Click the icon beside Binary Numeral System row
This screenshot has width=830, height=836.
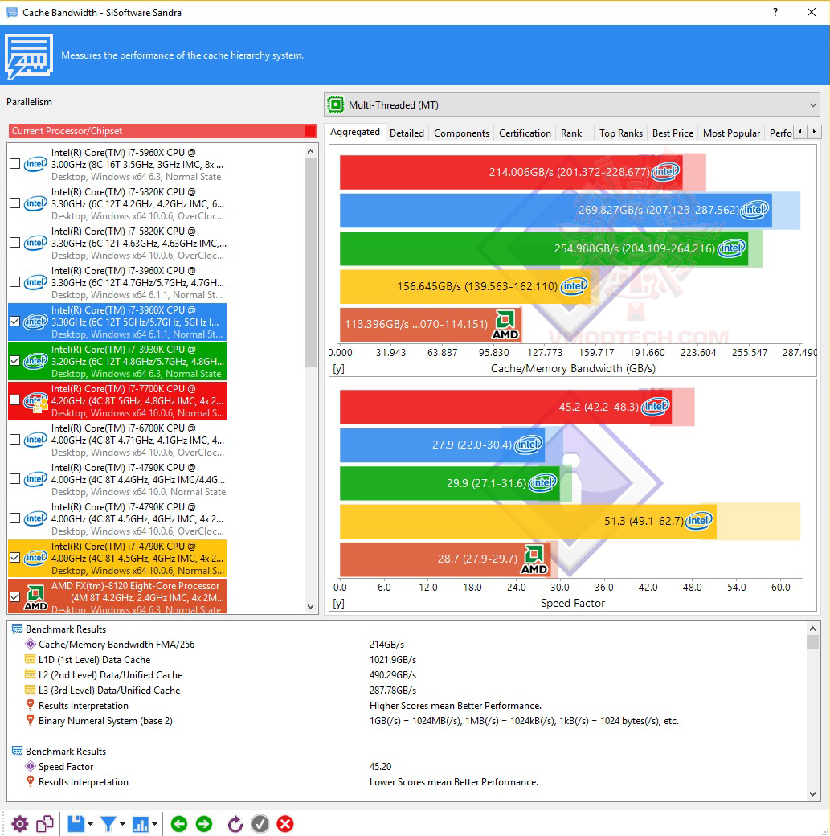pos(31,720)
